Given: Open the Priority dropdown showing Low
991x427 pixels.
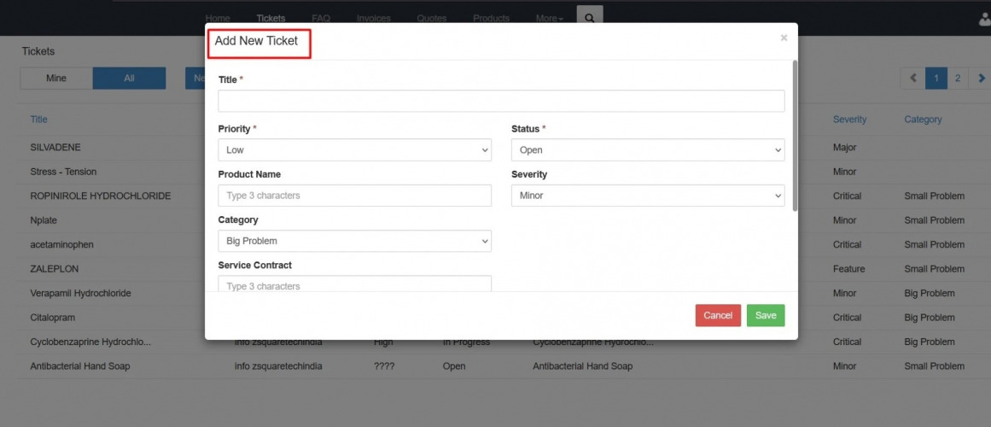Looking at the screenshot, I should (x=354, y=150).
